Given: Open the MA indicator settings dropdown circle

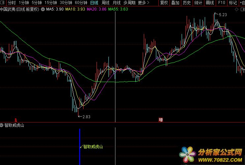Looking at the screenshot, I should coord(42,9).
